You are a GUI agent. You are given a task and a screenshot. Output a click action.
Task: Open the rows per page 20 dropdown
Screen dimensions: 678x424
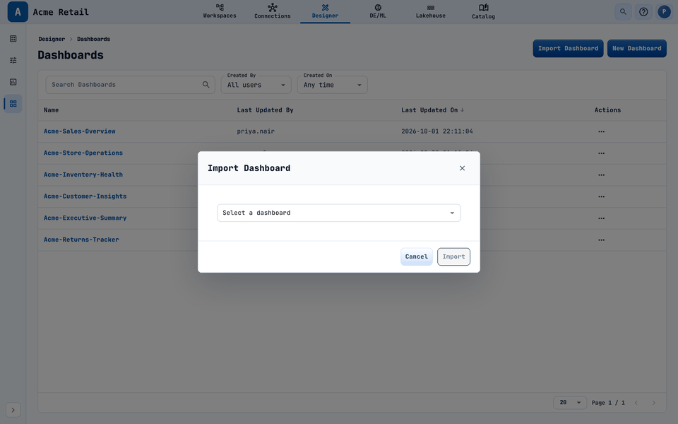[570, 402]
